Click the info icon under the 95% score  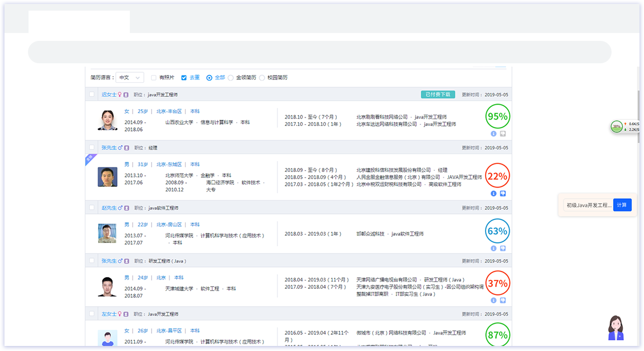pyautogui.click(x=493, y=134)
